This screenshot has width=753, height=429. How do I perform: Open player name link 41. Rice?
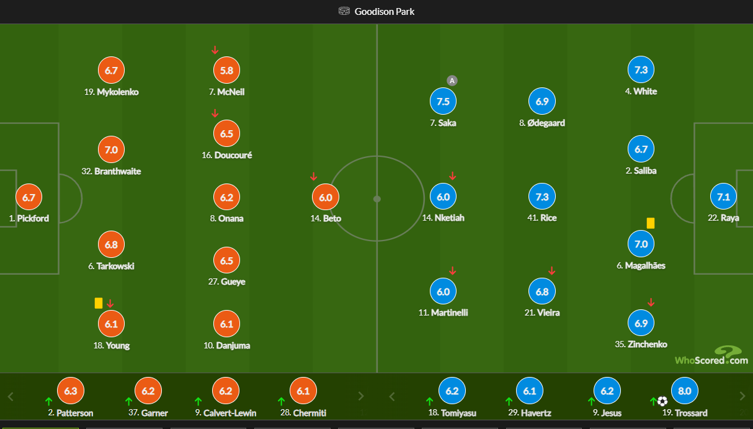[540, 218]
